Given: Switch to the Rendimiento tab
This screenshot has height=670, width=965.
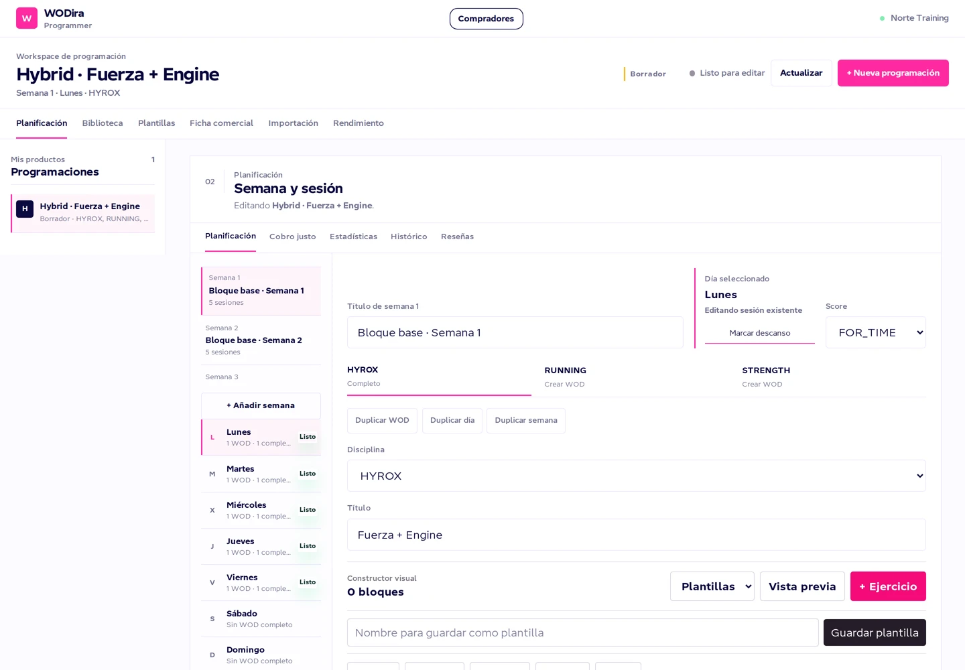Looking at the screenshot, I should point(359,123).
